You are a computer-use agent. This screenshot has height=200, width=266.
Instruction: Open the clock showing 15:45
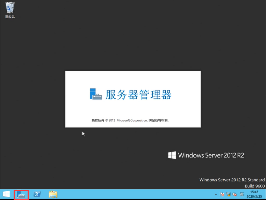tap(254, 192)
